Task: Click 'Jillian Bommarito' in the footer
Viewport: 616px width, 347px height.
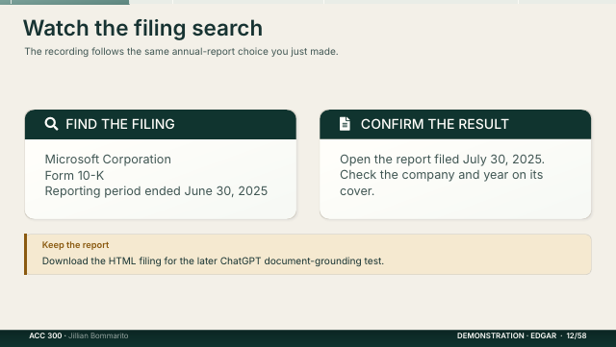Action: (98, 335)
